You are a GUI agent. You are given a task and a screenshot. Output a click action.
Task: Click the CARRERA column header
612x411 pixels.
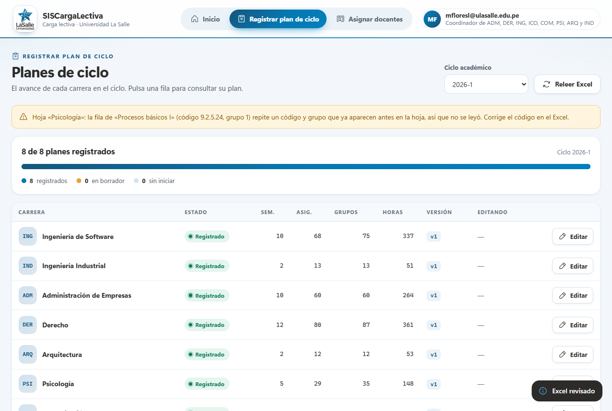tap(32, 212)
